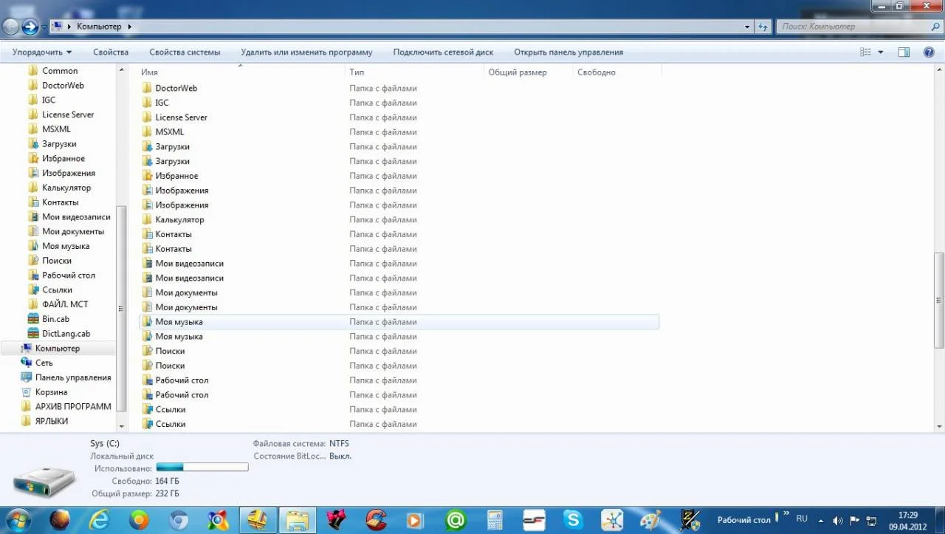This screenshot has height=534, width=945.
Task: Choose Удалить или изменить программу
Action: pos(306,52)
